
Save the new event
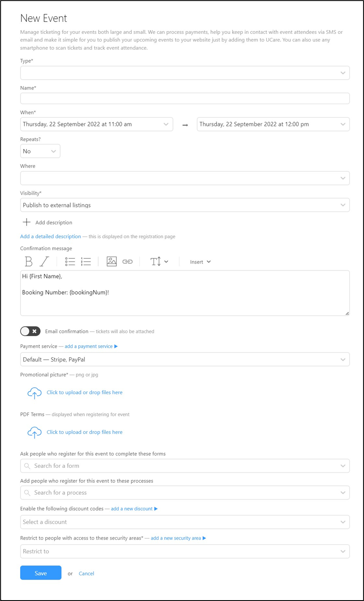click(x=41, y=573)
